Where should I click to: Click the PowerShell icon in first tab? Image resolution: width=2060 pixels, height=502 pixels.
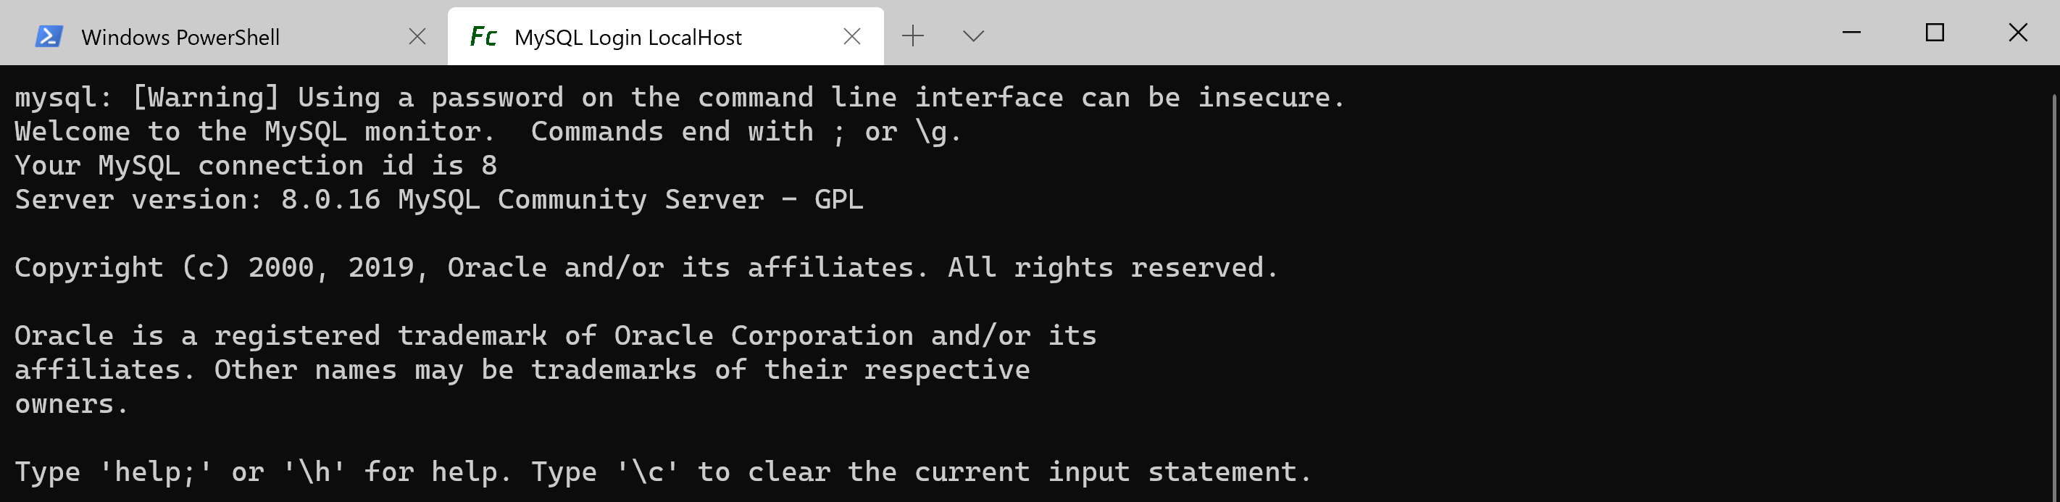(49, 37)
